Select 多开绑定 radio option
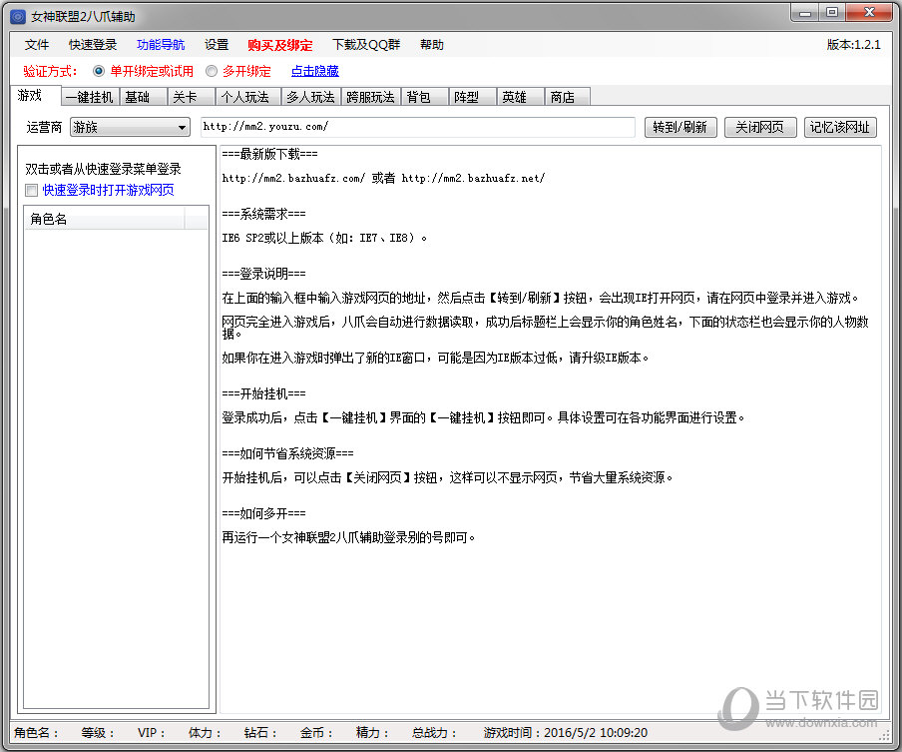Screen dimensions: 902x752 coord(238,71)
